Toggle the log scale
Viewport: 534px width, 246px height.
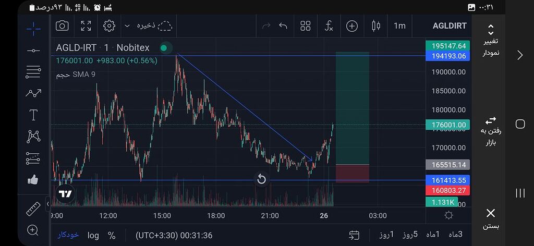coord(93,235)
